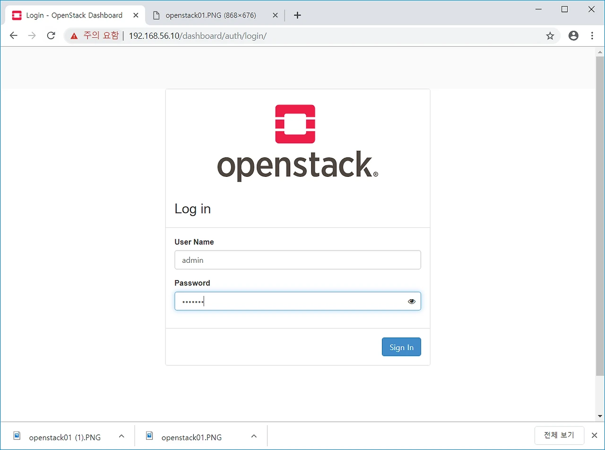Go back to previous page
Viewport: 605px width, 450px height.
pos(13,35)
